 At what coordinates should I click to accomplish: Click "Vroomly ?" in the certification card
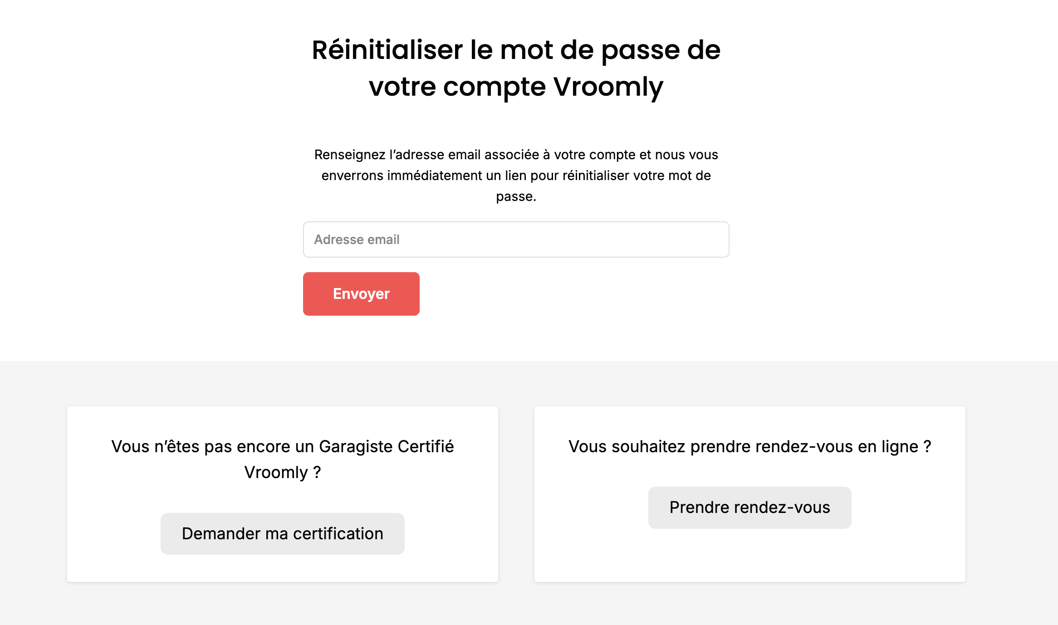click(x=282, y=473)
